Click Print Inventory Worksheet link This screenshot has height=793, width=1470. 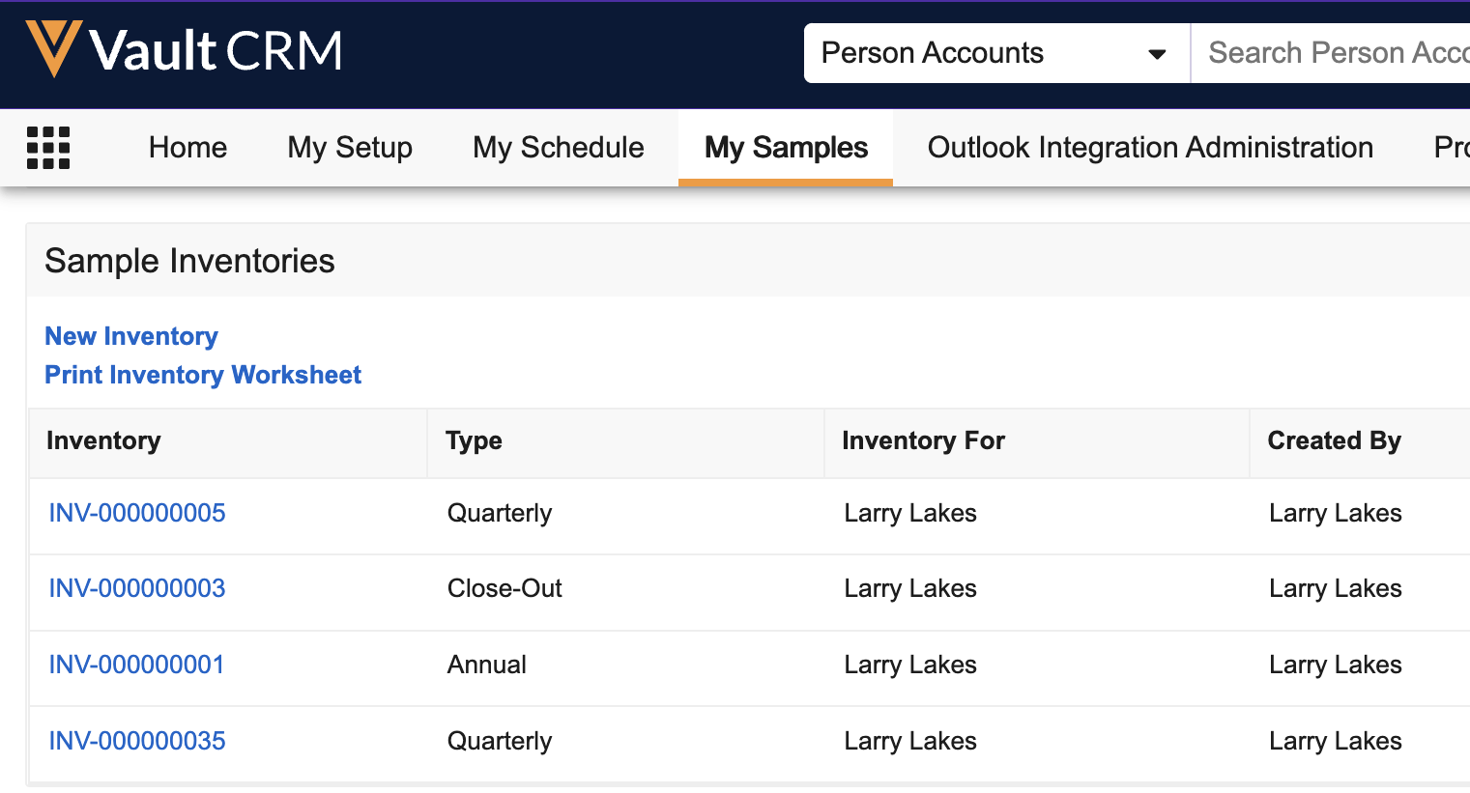(x=203, y=375)
